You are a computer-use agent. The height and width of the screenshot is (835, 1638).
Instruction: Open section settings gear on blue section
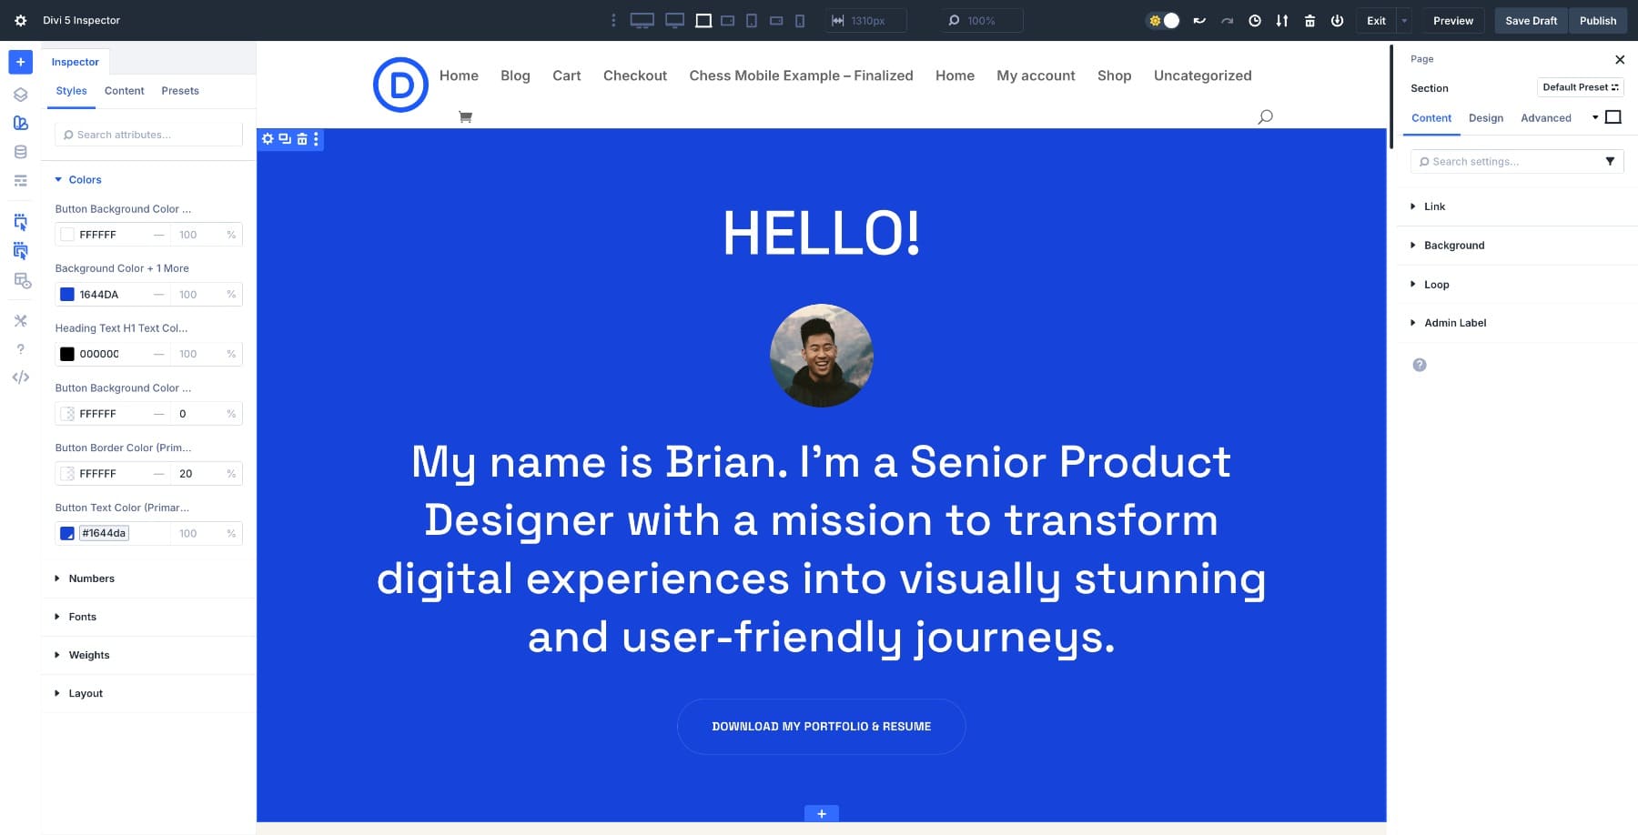tap(268, 139)
